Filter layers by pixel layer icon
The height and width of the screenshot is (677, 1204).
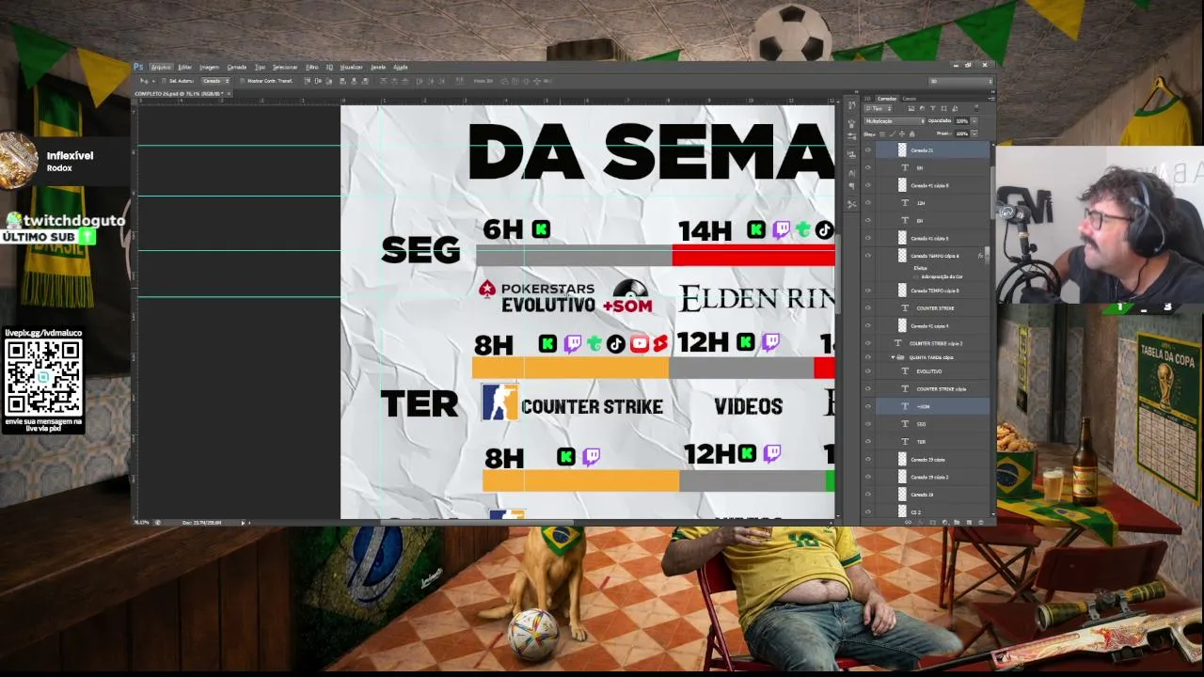(x=911, y=109)
